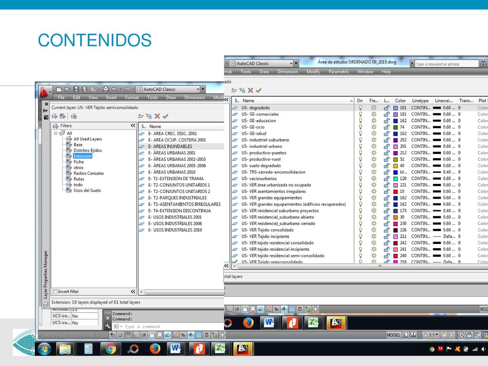The width and height of the screenshot is (488, 366).
Task: Toggle On light bulb for US- vaciosurbanos layer
Action: pos(360,179)
